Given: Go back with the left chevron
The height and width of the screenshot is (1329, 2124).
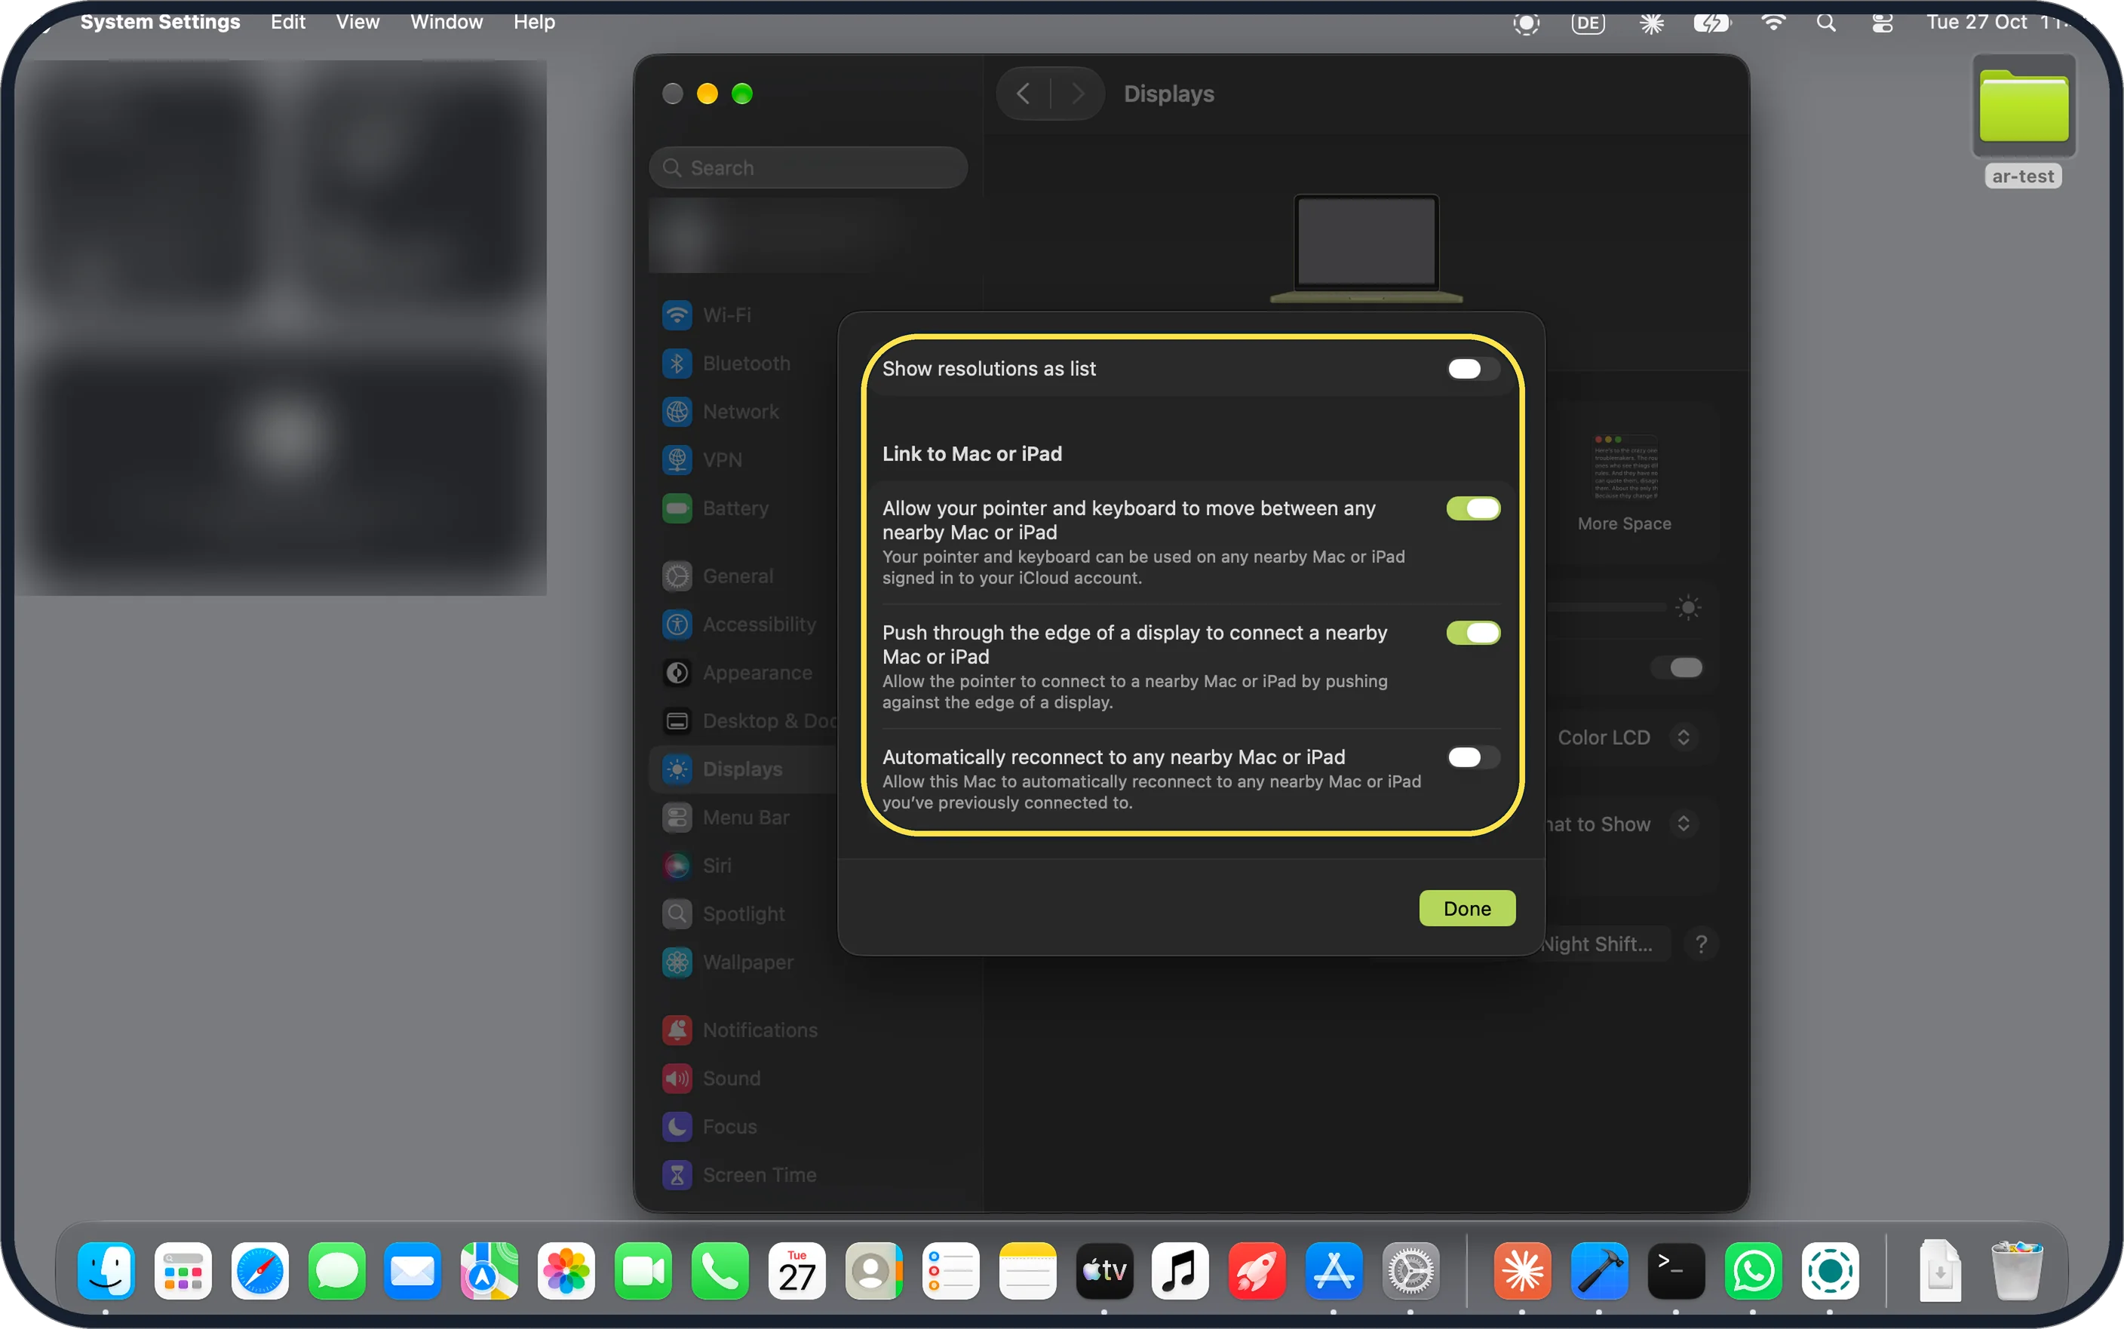Looking at the screenshot, I should coord(1023,94).
